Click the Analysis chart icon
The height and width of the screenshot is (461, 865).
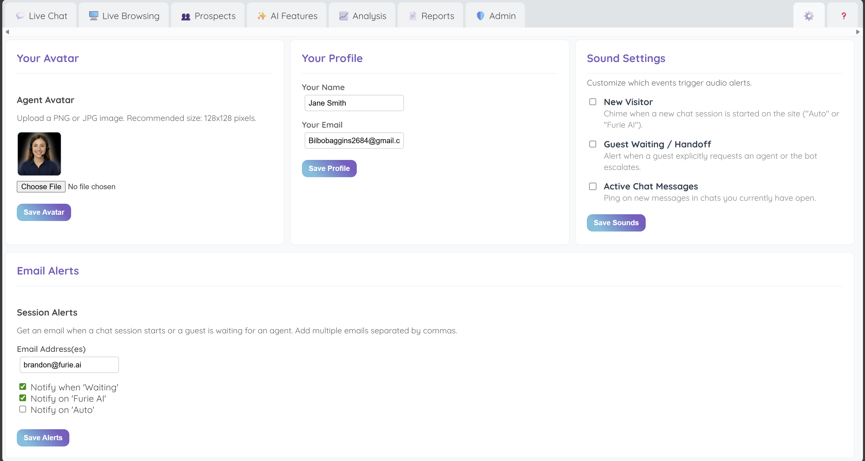343,16
